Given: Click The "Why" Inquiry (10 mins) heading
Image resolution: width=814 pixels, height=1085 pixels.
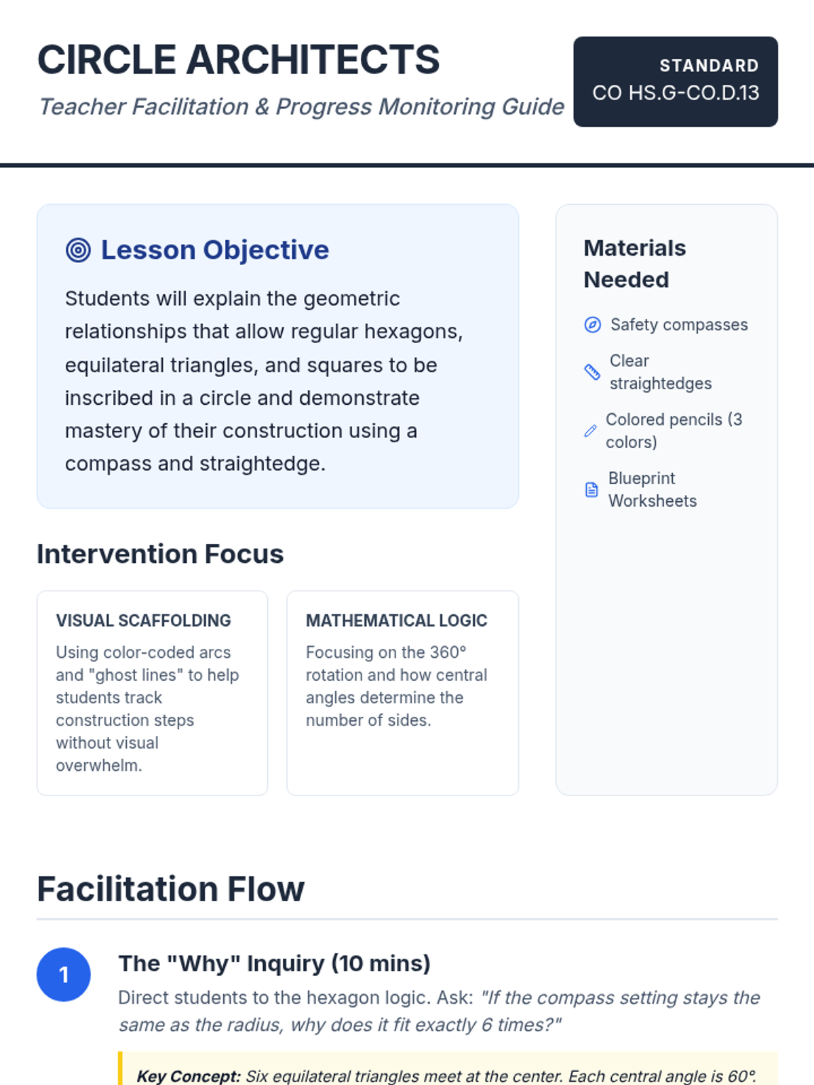Looking at the screenshot, I should coord(274,964).
